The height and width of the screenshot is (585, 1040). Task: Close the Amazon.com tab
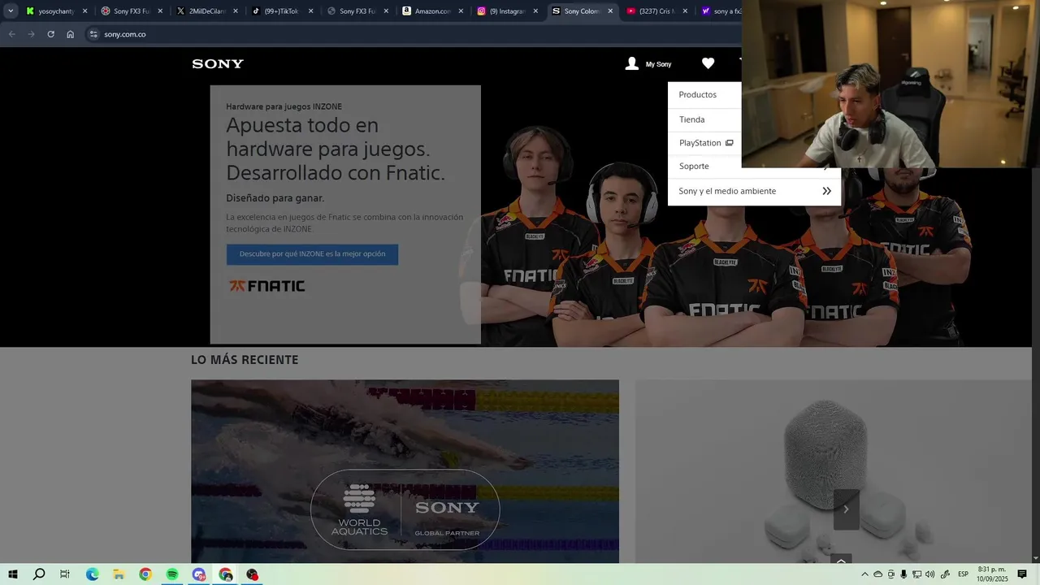(x=461, y=11)
